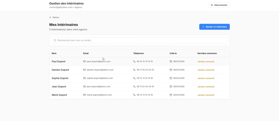This screenshot has width=279, height=121.
Task: Click the calendar icon next to 08/01/2026
Action: [x=171, y=61]
